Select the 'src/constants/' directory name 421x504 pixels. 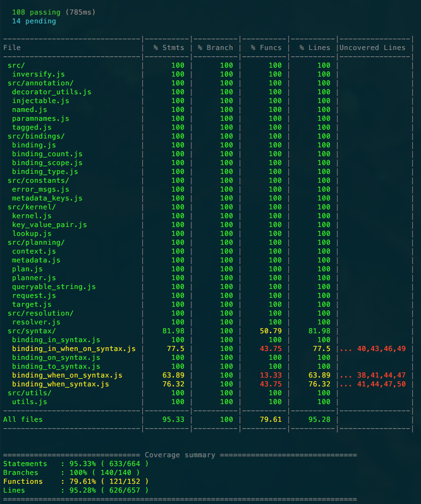(39, 180)
